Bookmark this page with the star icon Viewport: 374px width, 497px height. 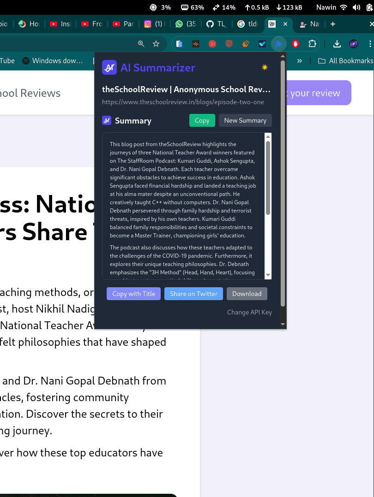pos(156,44)
